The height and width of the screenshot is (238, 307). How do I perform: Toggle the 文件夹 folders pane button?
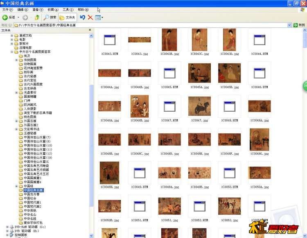tap(68, 18)
